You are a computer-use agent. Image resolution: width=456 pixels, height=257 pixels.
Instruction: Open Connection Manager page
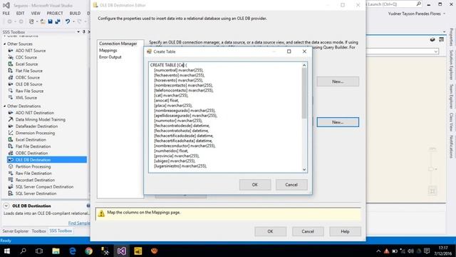click(x=118, y=44)
